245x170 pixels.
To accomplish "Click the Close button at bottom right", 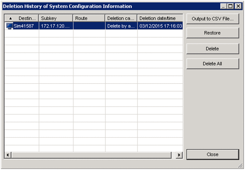I will click(212, 155).
